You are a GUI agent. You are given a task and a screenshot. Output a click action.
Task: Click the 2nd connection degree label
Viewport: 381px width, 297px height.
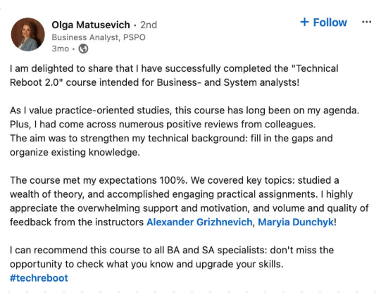pos(149,25)
